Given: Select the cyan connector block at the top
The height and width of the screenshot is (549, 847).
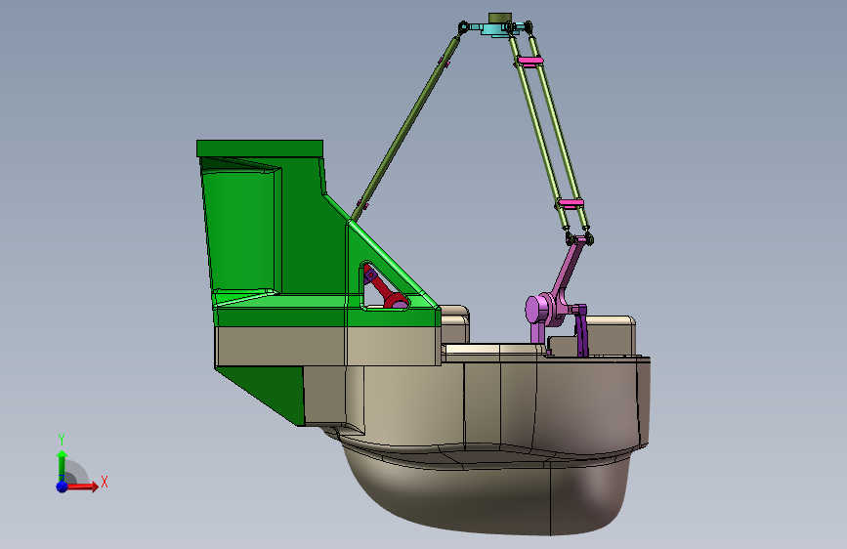Looking at the screenshot, I should pos(494,28).
